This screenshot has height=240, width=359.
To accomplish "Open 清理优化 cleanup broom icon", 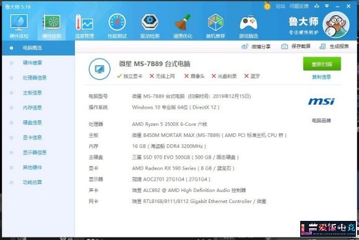I will coord(183,26).
